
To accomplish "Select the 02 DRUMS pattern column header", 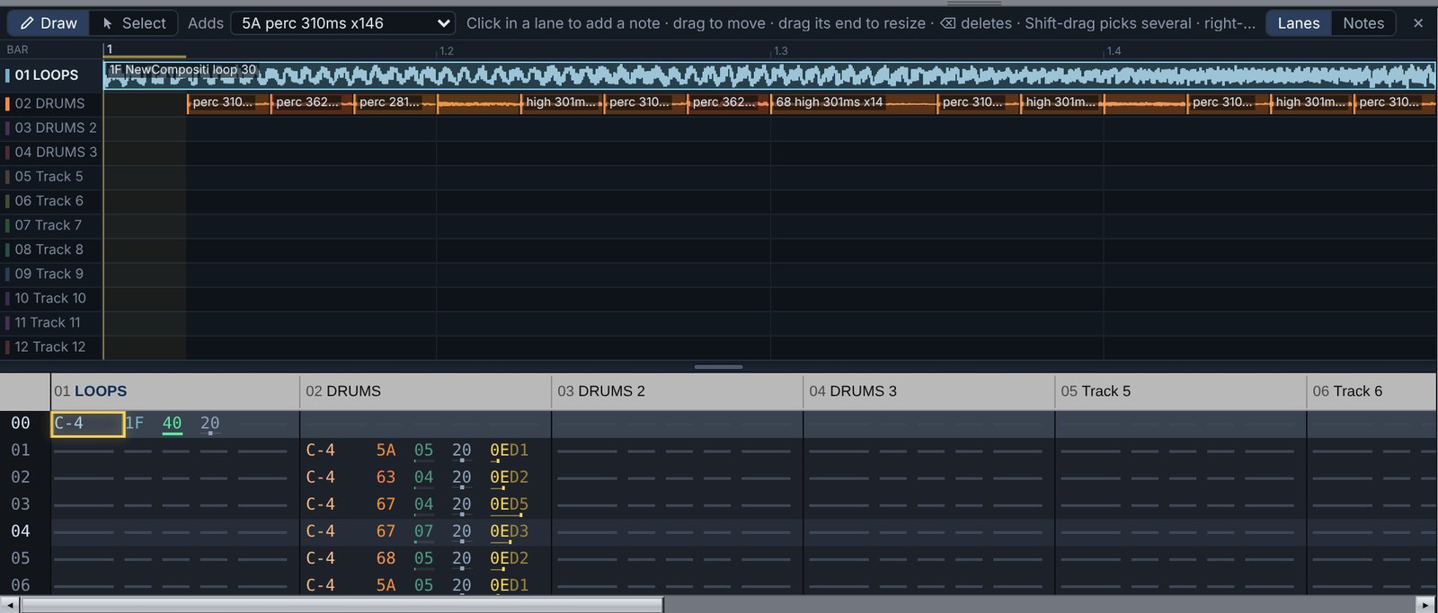I will [426, 391].
